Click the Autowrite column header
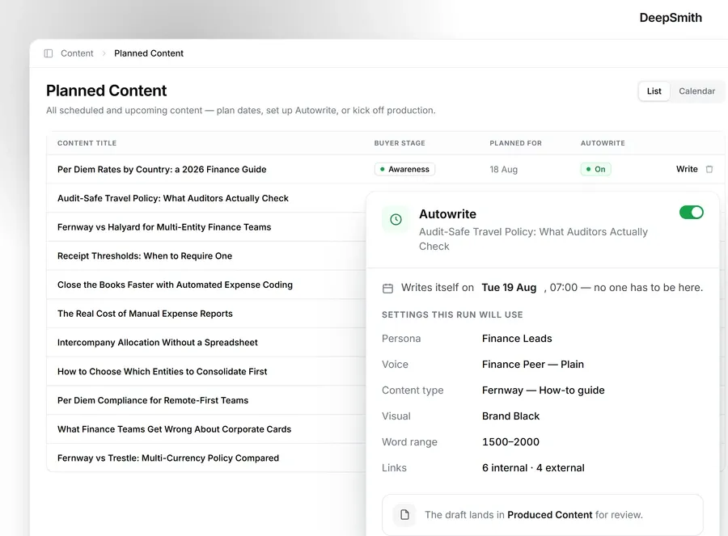This screenshot has width=728, height=536. click(x=603, y=143)
